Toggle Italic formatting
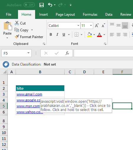This screenshot has width=133, height=150. coord(57,35)
